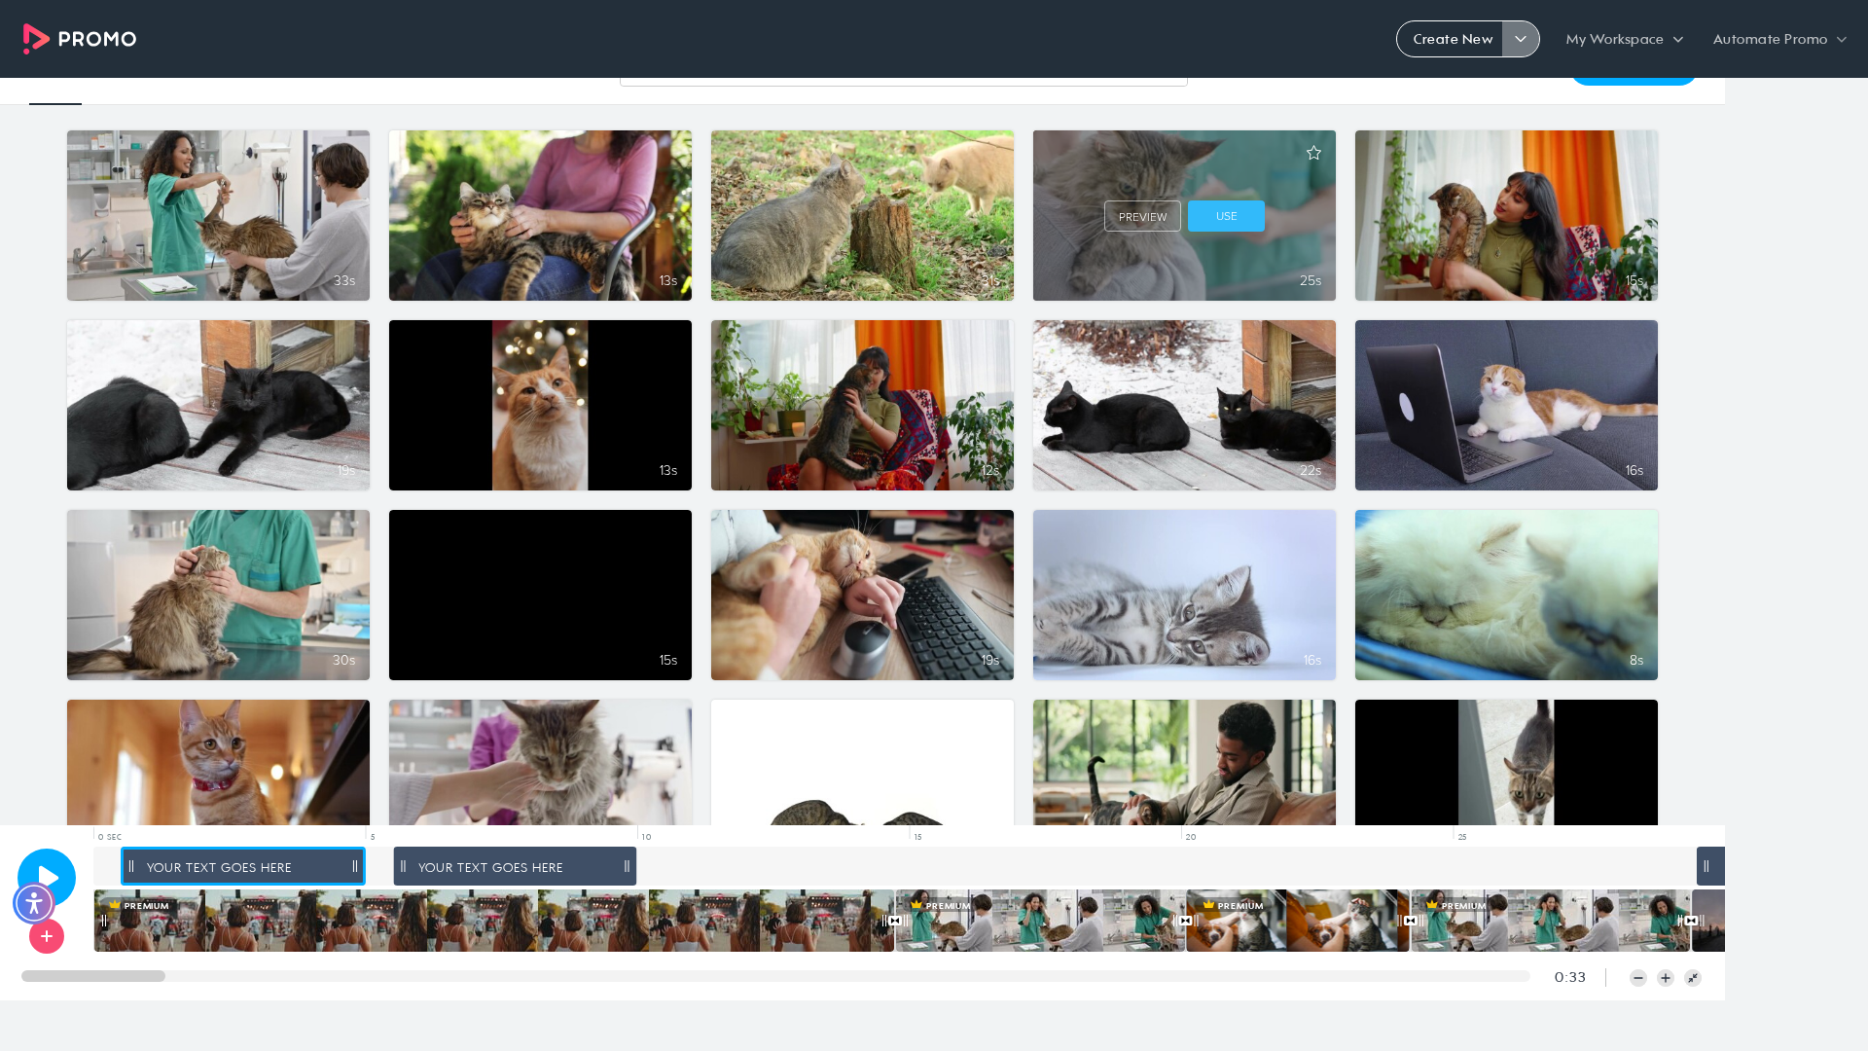
Task: Select the first YOUR TEXT GOES HERE block
Action: (243, 866)
